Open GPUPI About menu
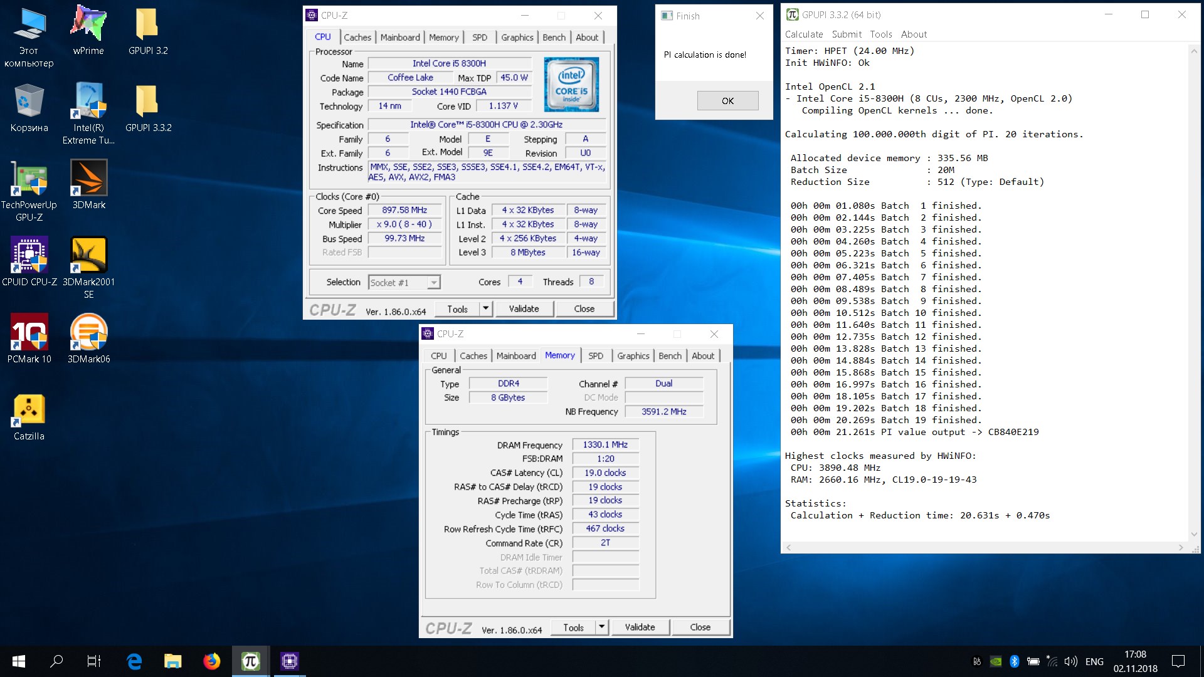Viewport: 1204px width, 677px height. (x=914, y=34)
